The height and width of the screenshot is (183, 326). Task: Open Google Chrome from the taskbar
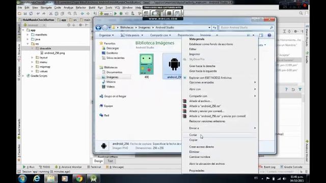[x=79, y=178]
